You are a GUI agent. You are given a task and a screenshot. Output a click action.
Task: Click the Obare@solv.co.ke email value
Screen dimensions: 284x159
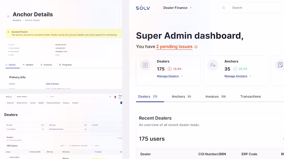(61, 52)
